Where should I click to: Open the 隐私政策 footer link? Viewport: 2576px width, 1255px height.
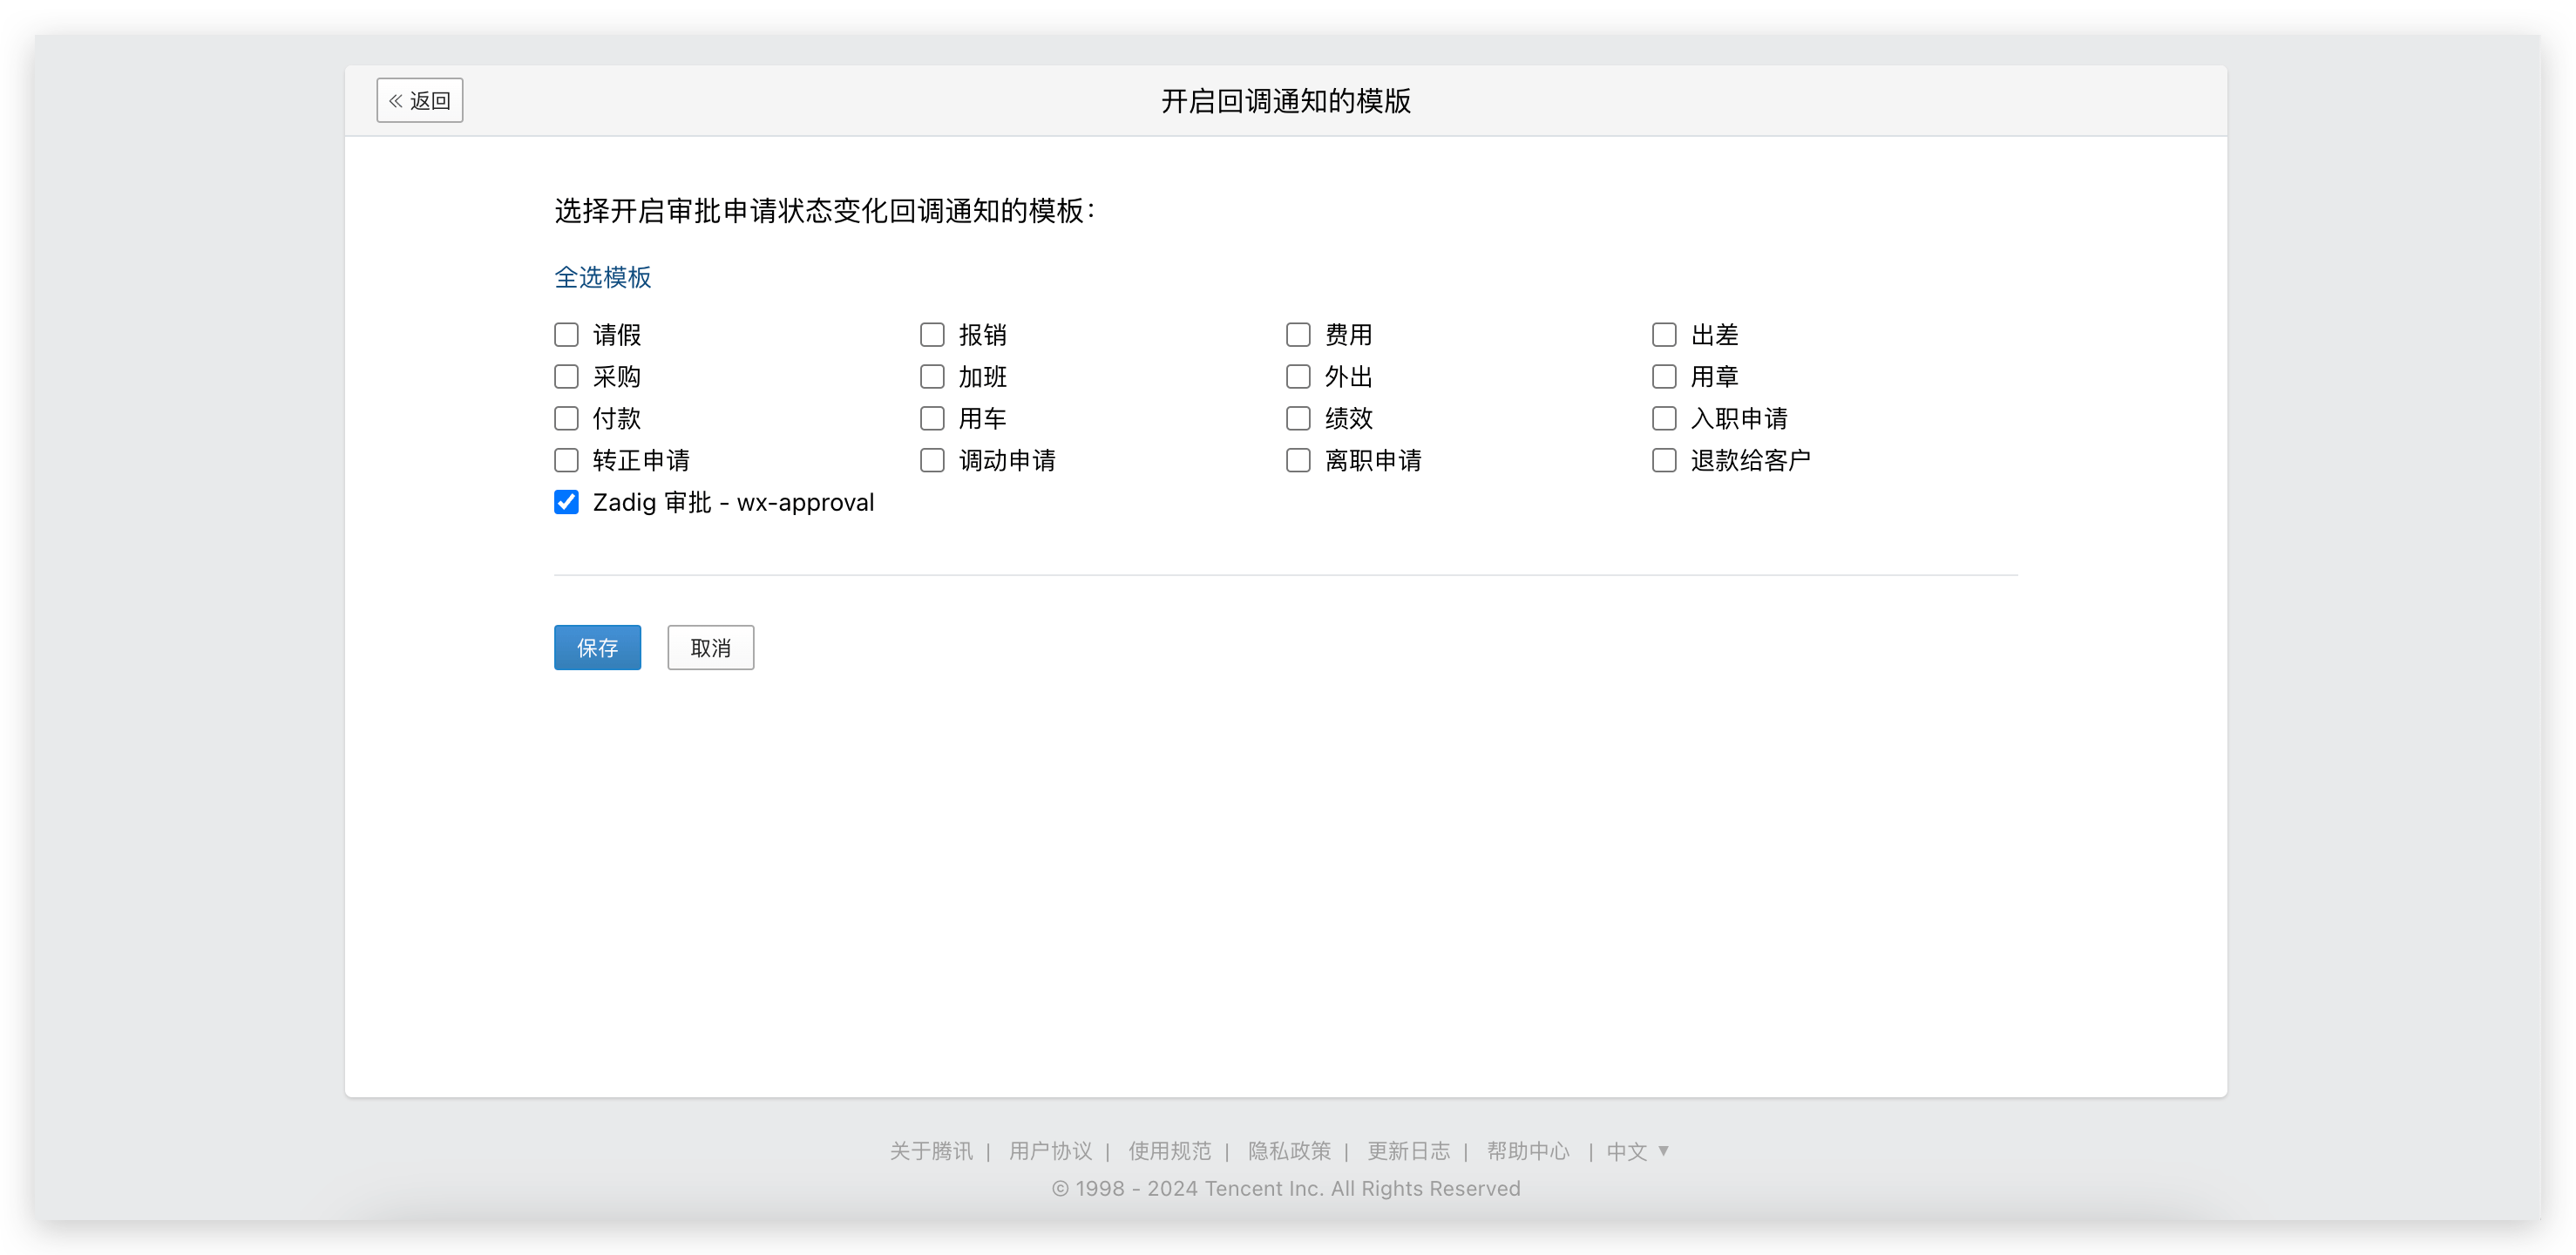1289,1151
